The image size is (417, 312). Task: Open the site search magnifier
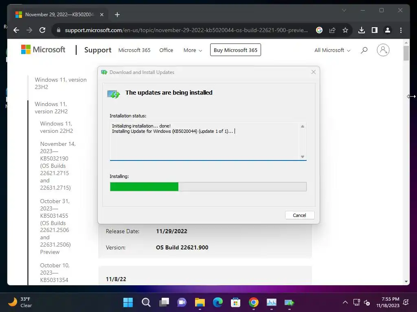click(364, 50)
